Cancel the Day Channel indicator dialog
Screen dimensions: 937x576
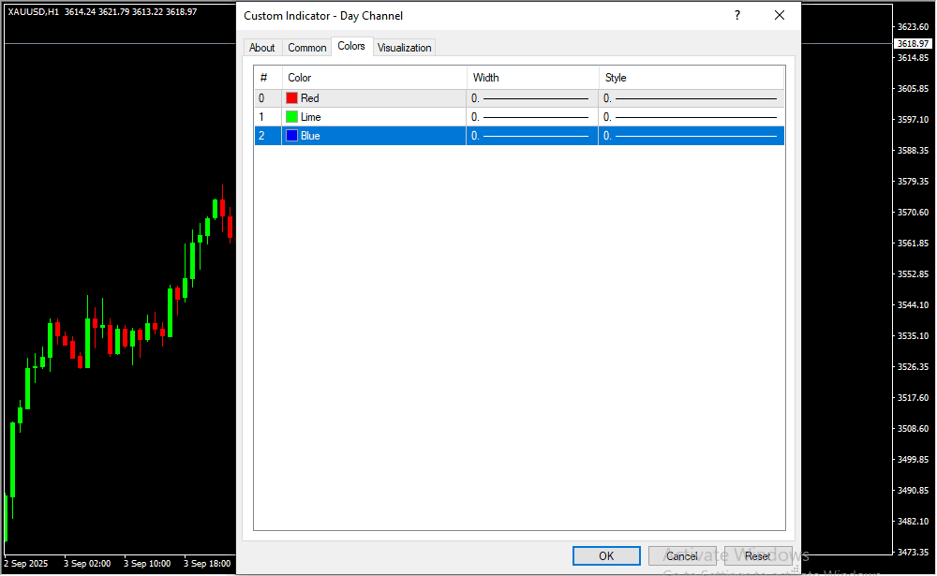click(681, 556)
